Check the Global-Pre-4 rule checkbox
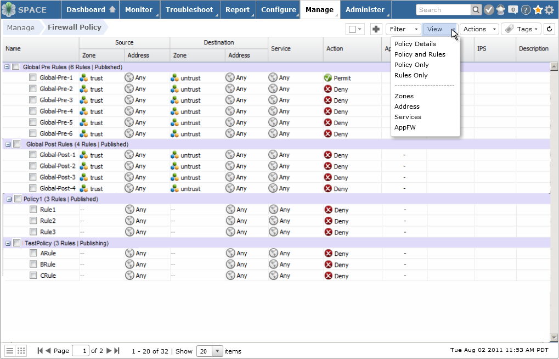Viewport: 559px width, 359px height. point(32,111)
